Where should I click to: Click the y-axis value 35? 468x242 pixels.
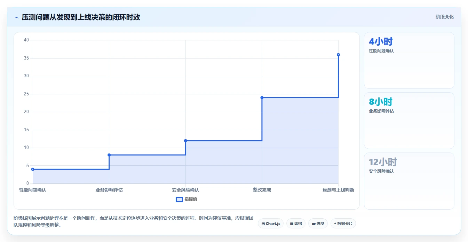[26, 58]
